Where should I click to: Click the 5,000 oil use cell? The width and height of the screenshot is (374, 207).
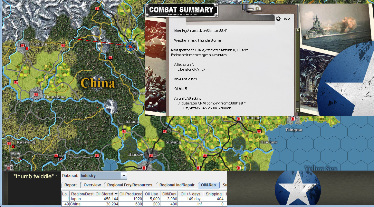151,199
